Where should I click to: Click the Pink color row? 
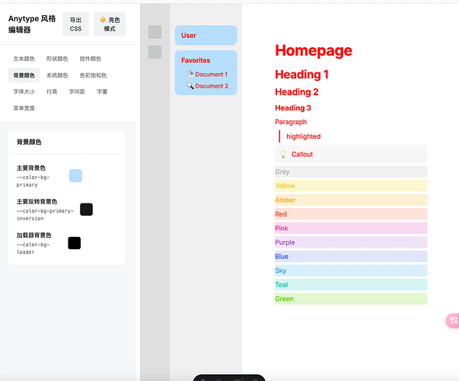click(351, 228)
